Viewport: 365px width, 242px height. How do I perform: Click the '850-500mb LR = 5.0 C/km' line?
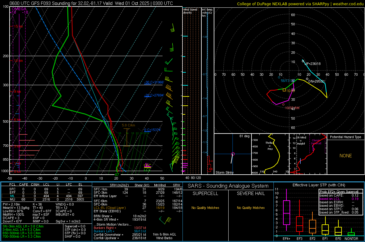[x=22, y=233]
